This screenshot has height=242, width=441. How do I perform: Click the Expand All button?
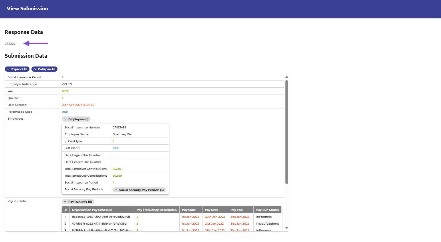17,69
